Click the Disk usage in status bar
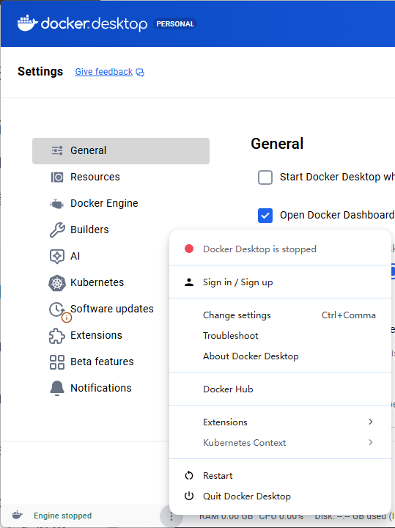 355,516
